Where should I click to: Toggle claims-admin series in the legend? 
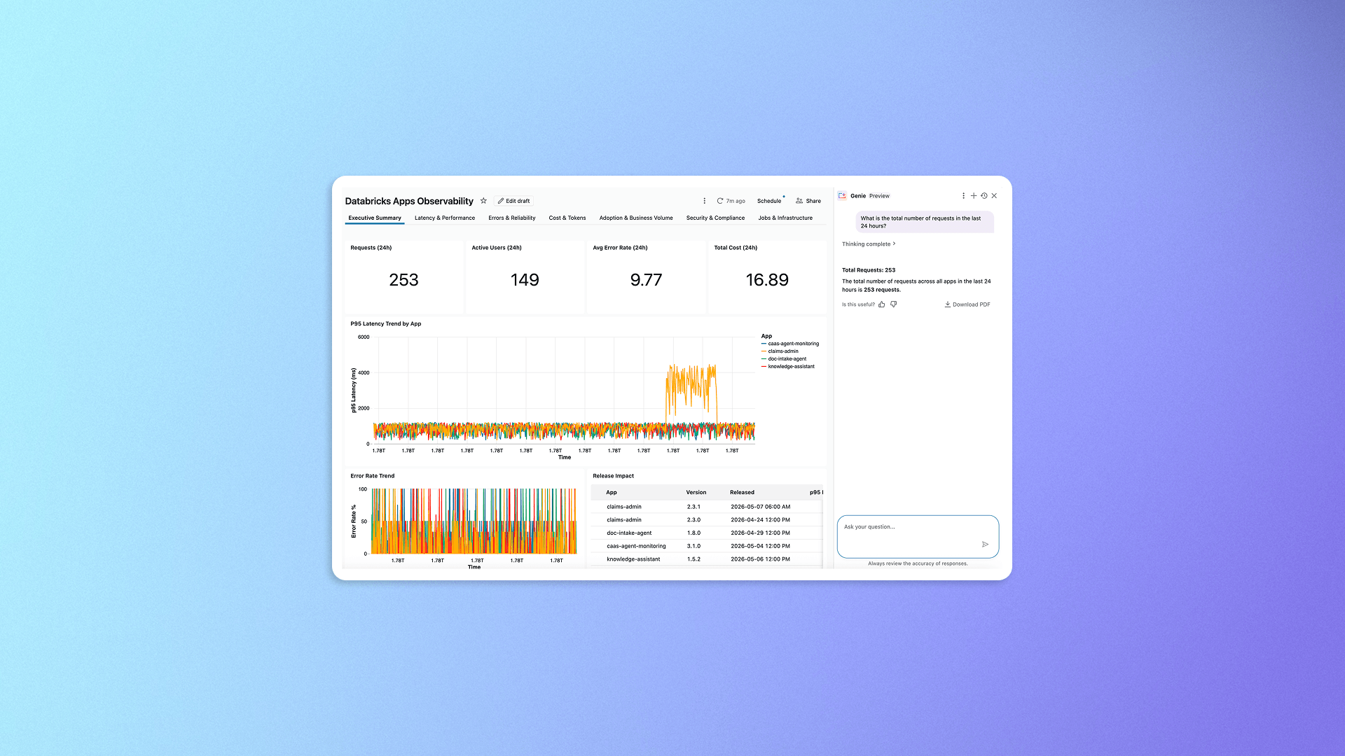pos(780,351)
